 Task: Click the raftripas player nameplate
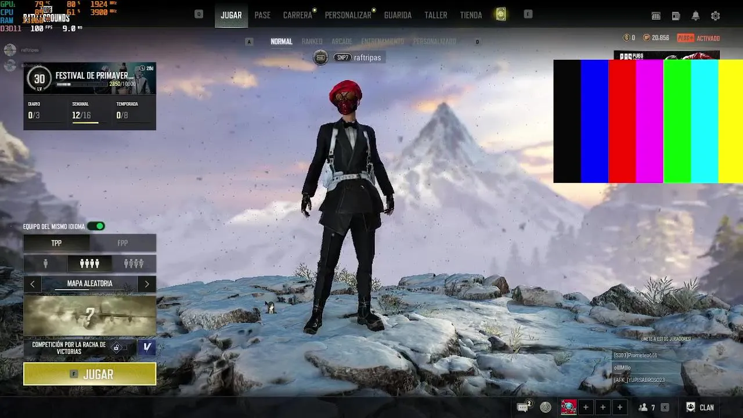[x=359, y=57]
